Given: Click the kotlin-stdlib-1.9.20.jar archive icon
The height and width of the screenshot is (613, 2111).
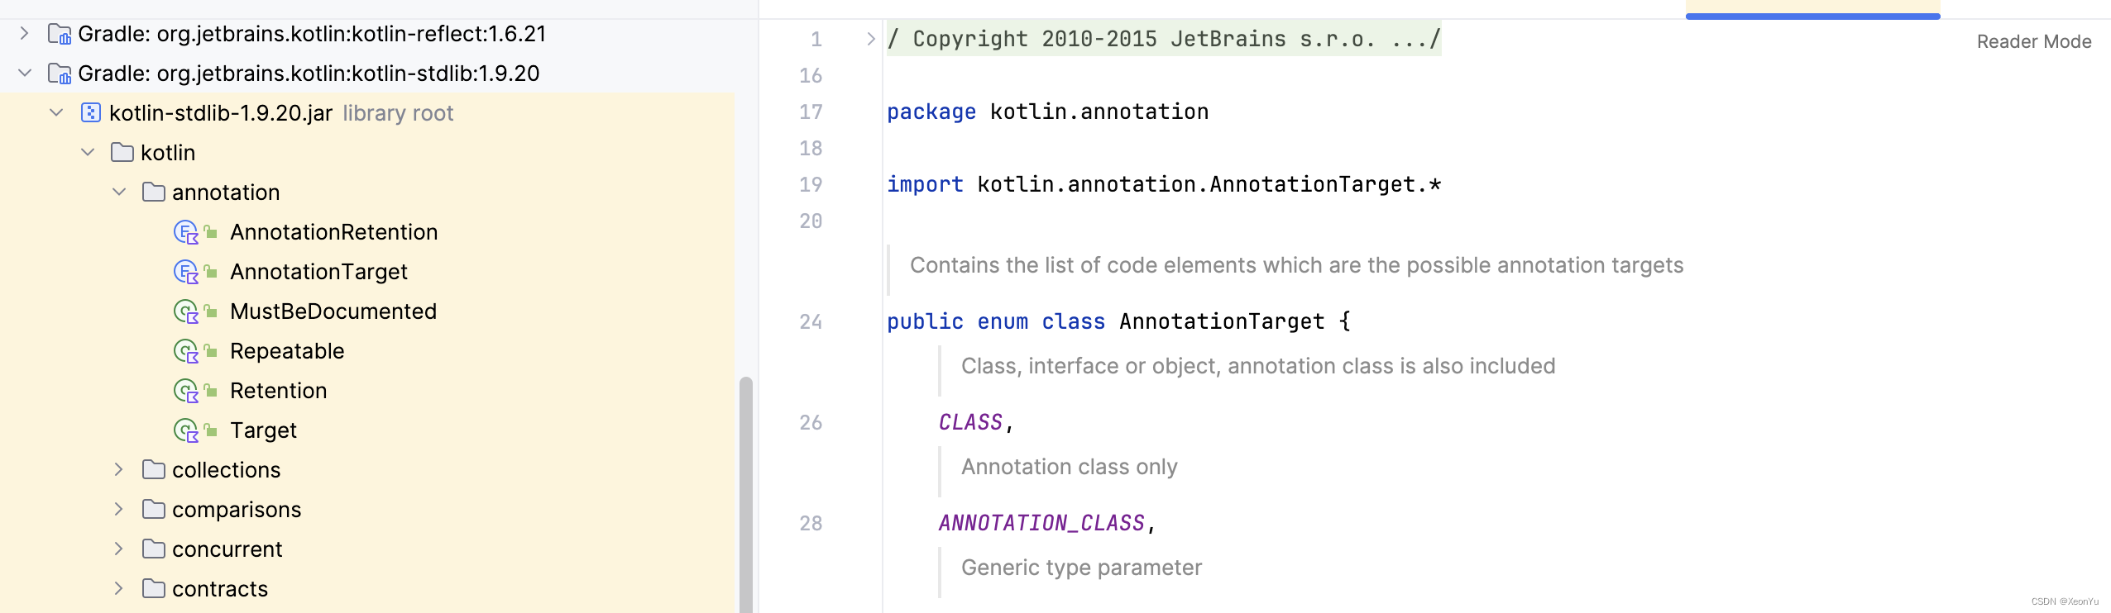Looking at the screenshot, I should click(91, 113).
